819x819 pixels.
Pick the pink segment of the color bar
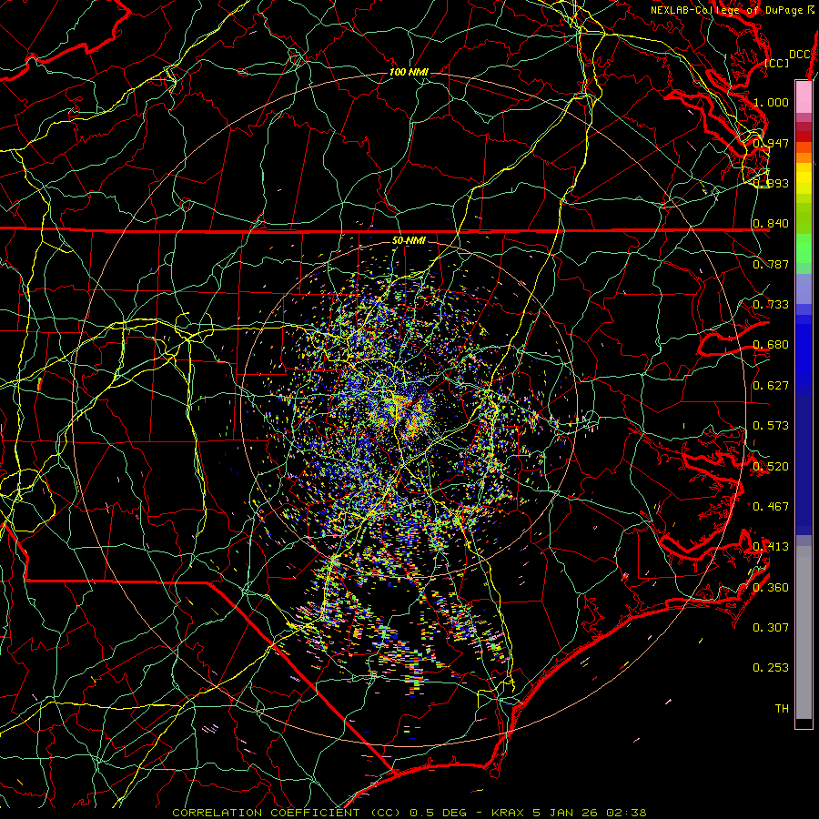tap(804, 96)
